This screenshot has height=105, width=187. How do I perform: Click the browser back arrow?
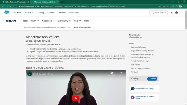(3, 6)
